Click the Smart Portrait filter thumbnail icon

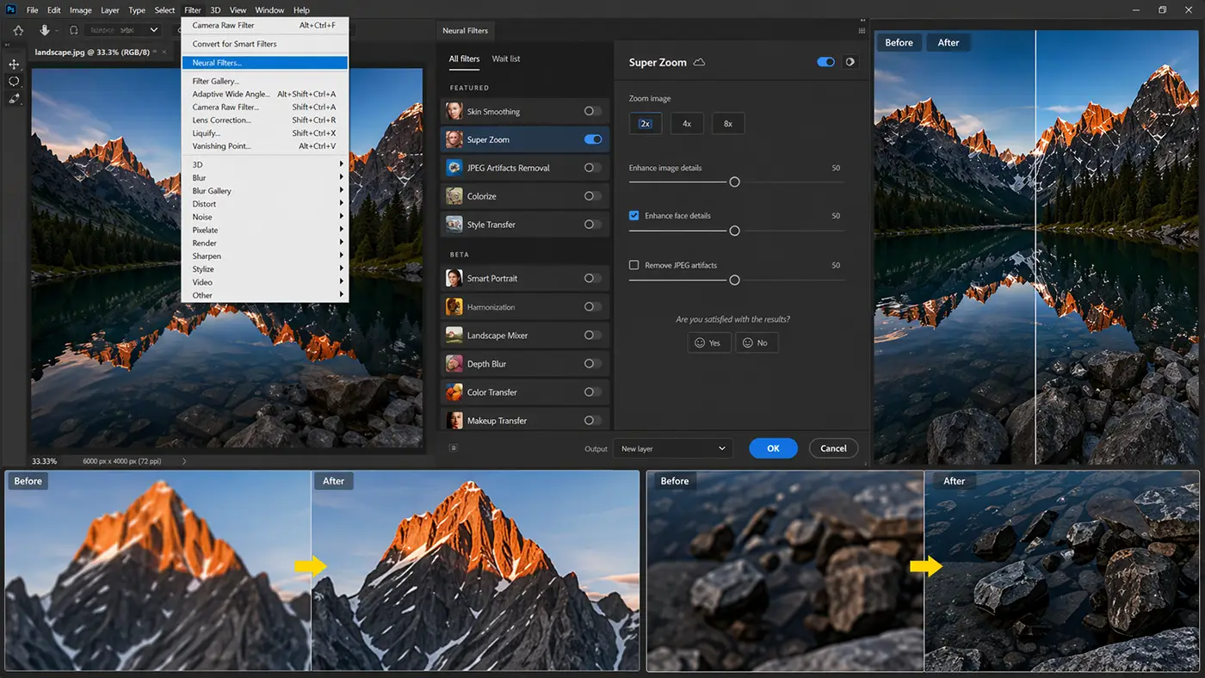click(454, 278)
